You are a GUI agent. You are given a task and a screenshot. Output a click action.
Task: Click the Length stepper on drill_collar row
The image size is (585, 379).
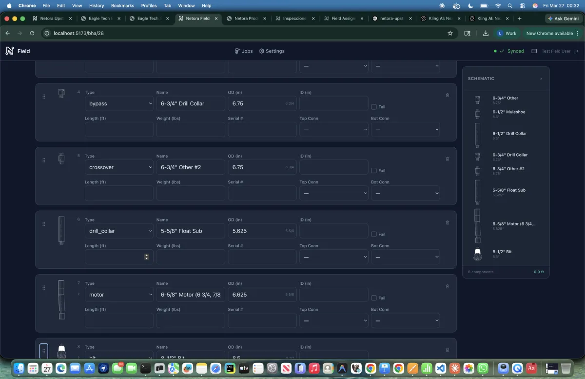coord(146,257)
